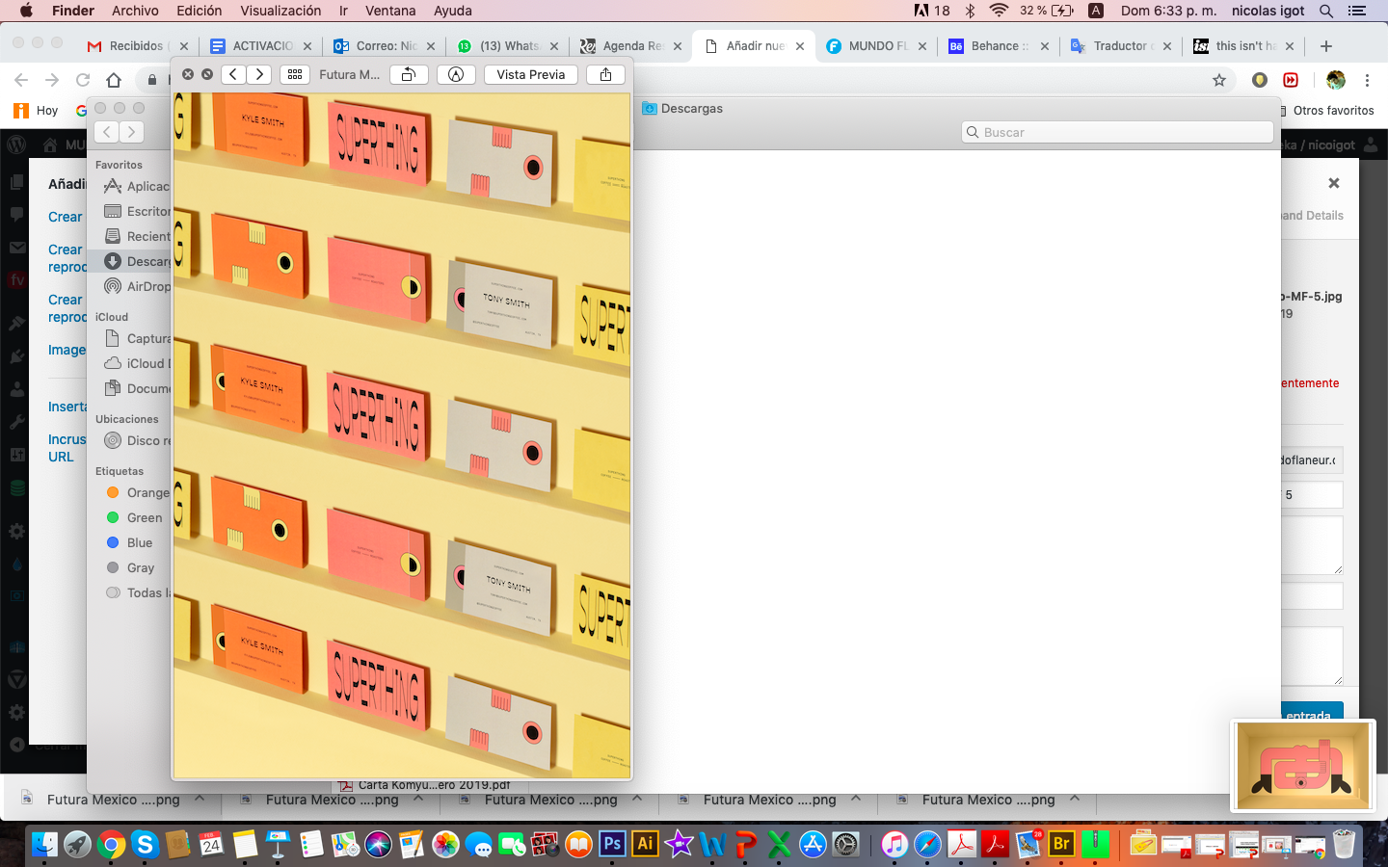Select the Blue tag in sidebar
This screenshot has width=1388, height=867.
[x=137, y=542]
